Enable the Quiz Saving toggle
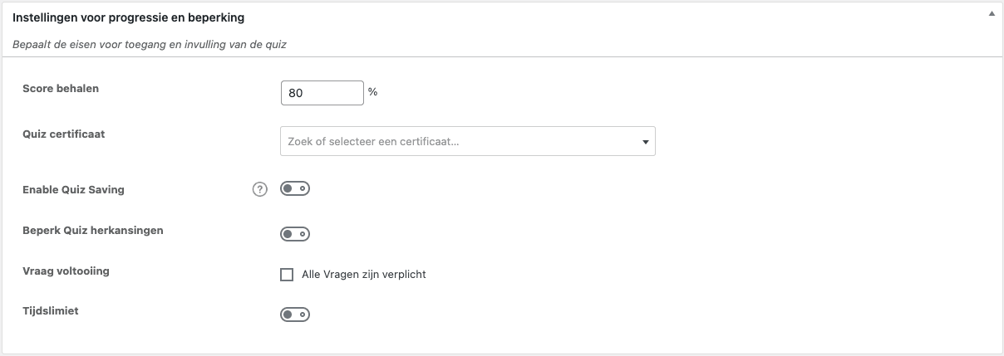This screenshot has height=356, width=1004. 295,189
